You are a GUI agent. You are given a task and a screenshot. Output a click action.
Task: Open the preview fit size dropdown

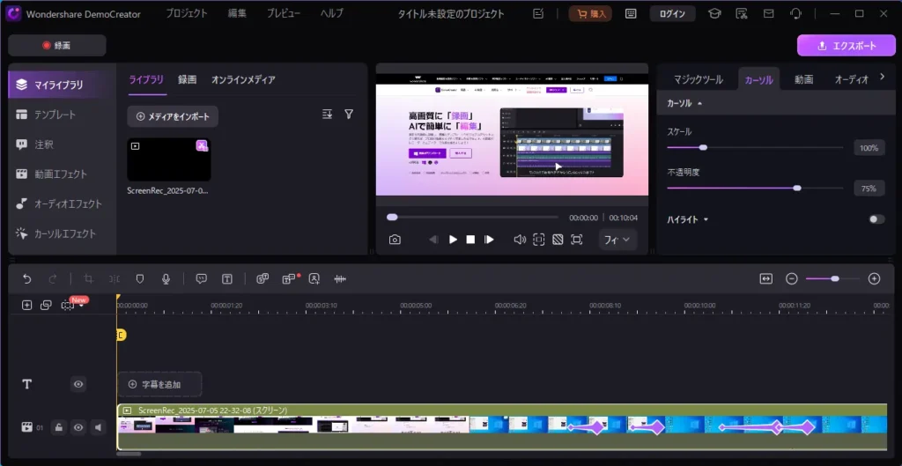point(617,240)
